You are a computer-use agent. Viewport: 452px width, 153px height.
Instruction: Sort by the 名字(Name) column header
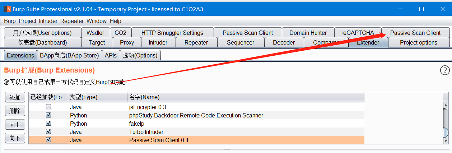246,97
